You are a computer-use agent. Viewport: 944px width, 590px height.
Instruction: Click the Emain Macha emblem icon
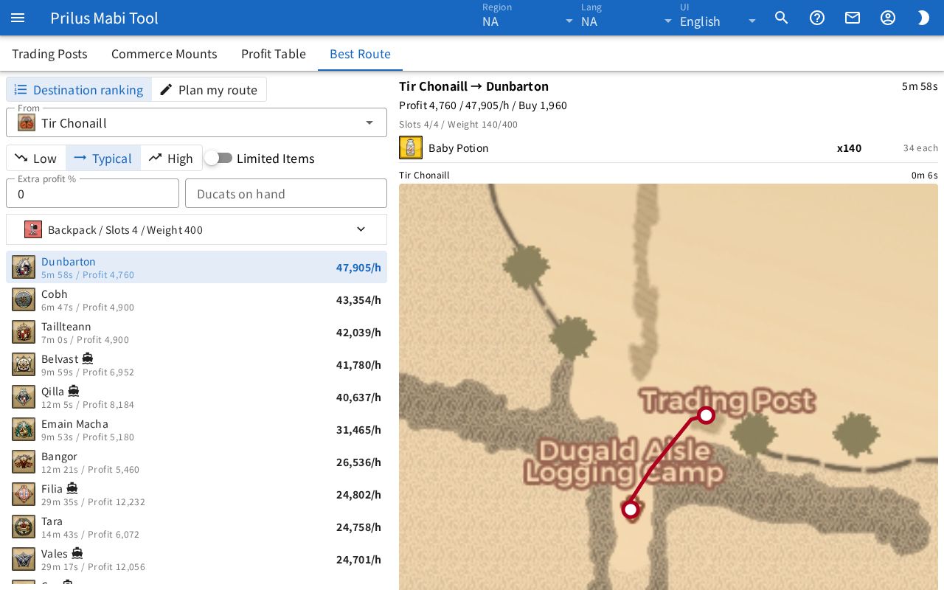24,429
